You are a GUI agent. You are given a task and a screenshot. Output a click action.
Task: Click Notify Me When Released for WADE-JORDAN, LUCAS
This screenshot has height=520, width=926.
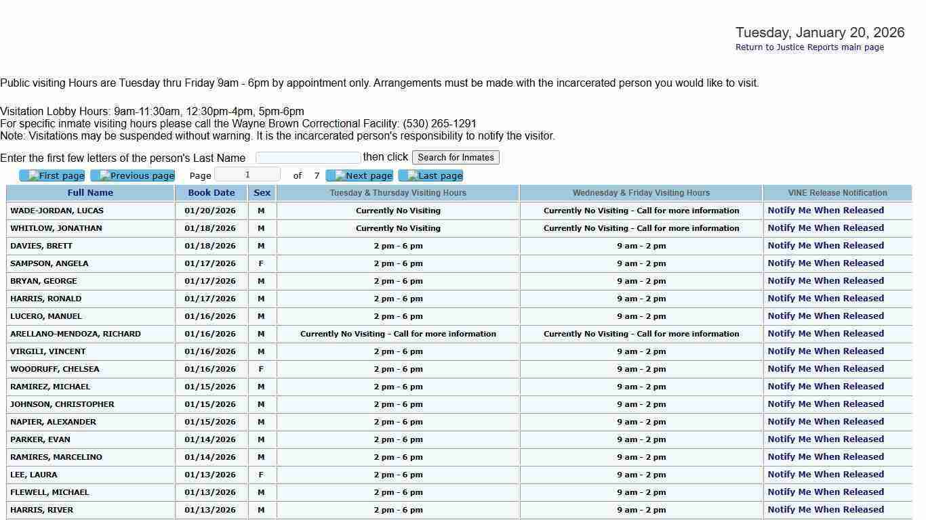click(x=826, y=211)
